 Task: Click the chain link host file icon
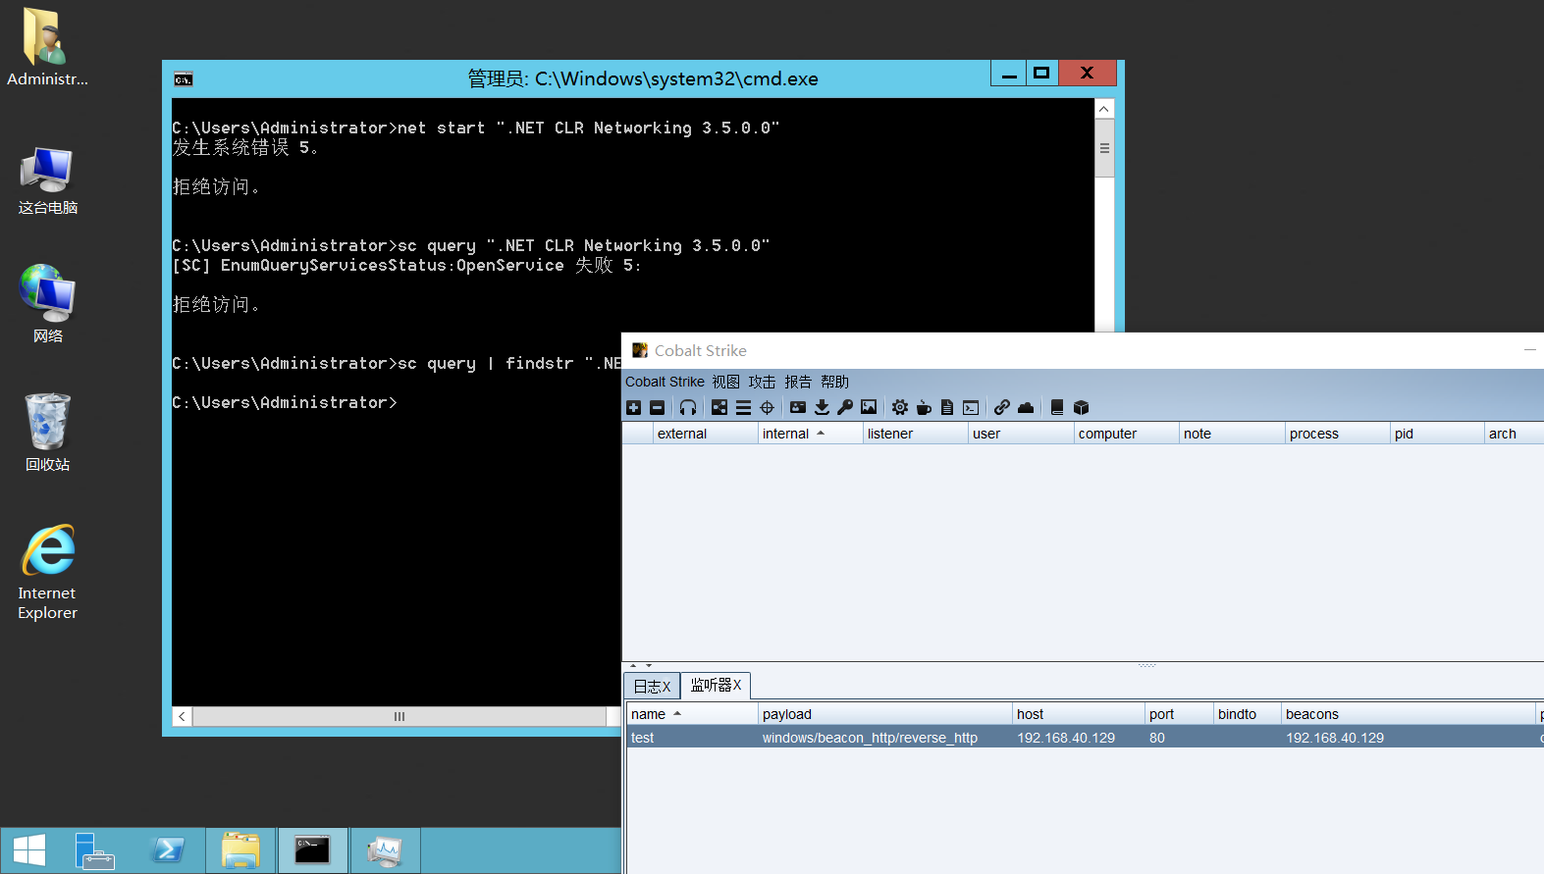tap(1001, 407)
